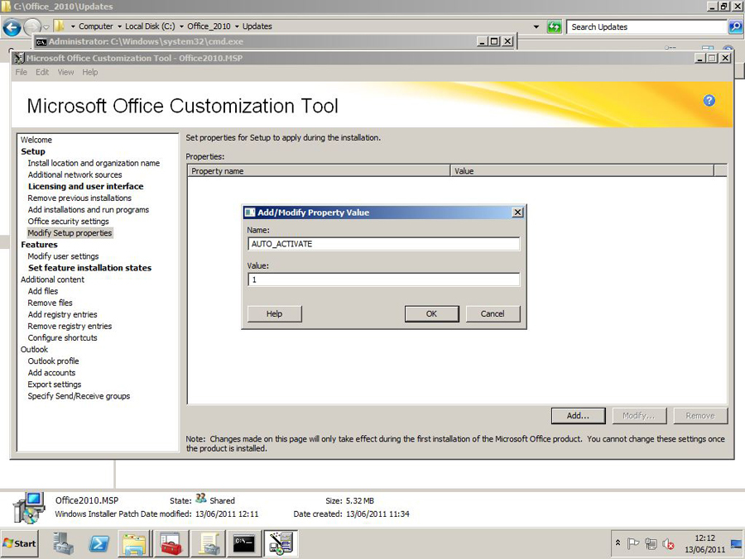Screen dimensions: 745x559
Task: Click Office2010.MSP file icon in details pane
Action: coord(28,508)
